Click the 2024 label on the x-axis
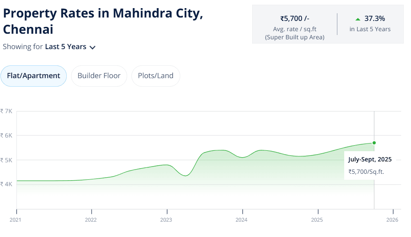411x237 pixels. 241,220
